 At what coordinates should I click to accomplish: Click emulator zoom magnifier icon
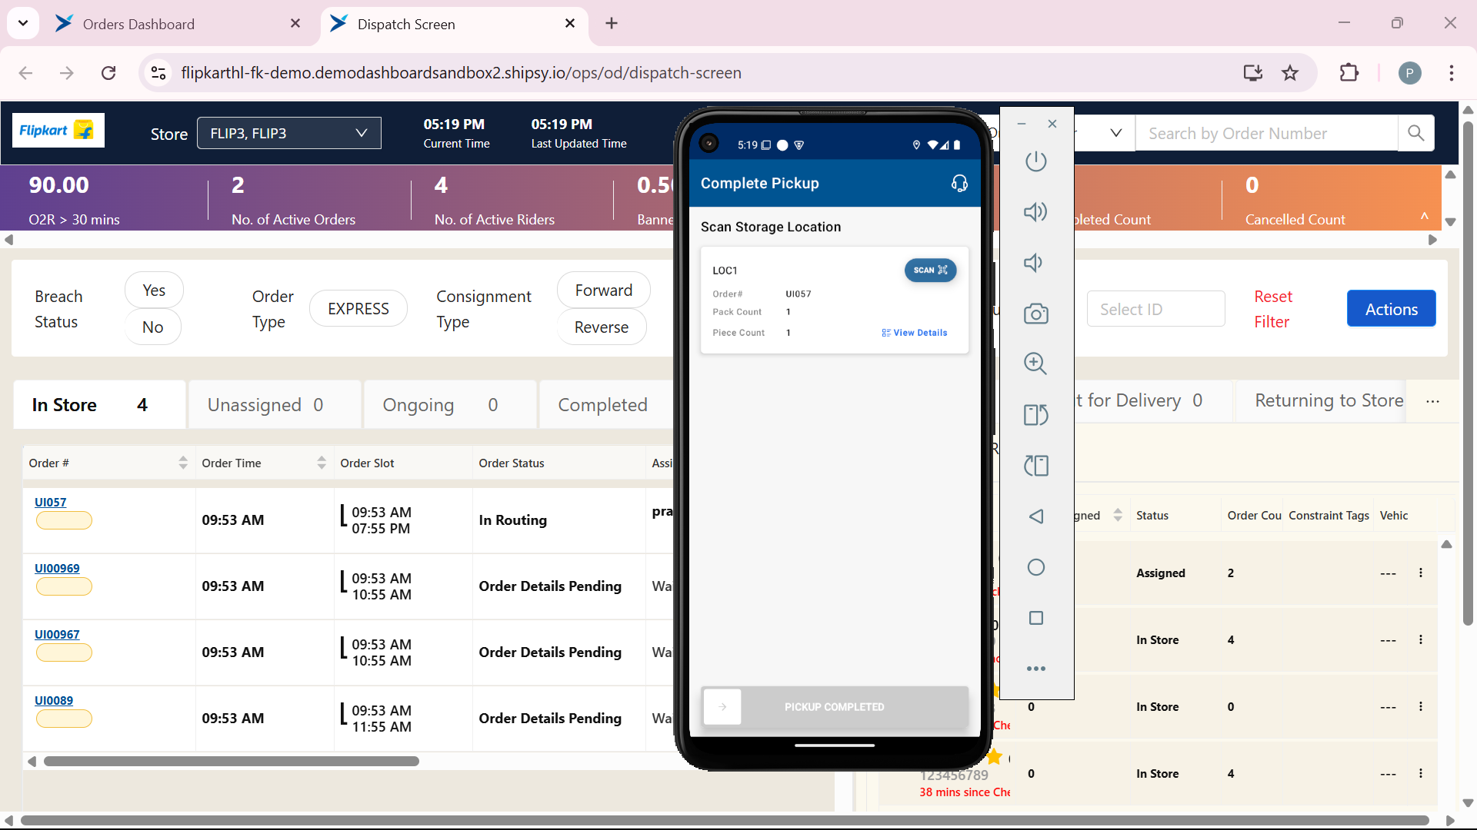(1036, 364)
